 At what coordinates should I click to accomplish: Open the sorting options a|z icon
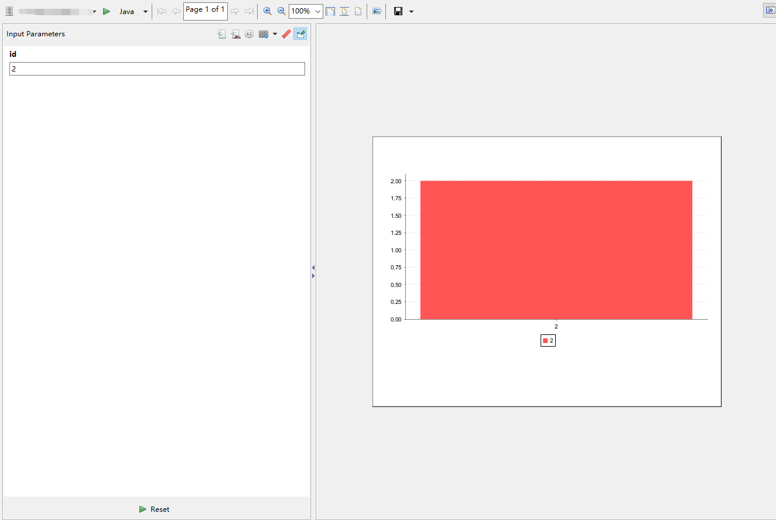pyautogui.click(x=249, y=35)
